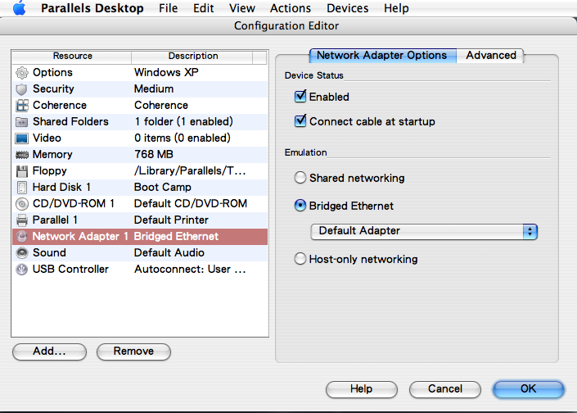Select the Memory resource label

pyautogui.click(x=52, y=155)
